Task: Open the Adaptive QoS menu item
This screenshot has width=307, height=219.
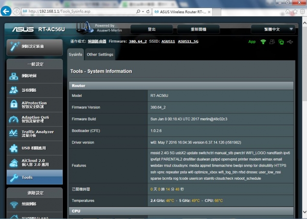Action: (x=35, y=119)
